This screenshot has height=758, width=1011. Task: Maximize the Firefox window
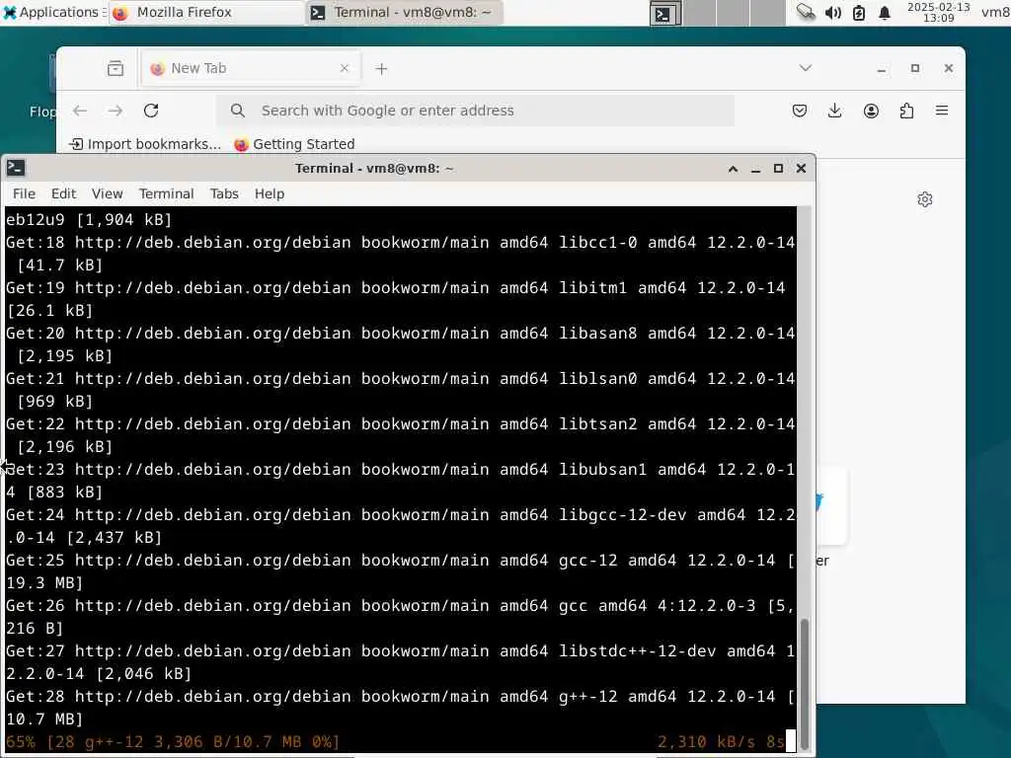pos(915,68)
